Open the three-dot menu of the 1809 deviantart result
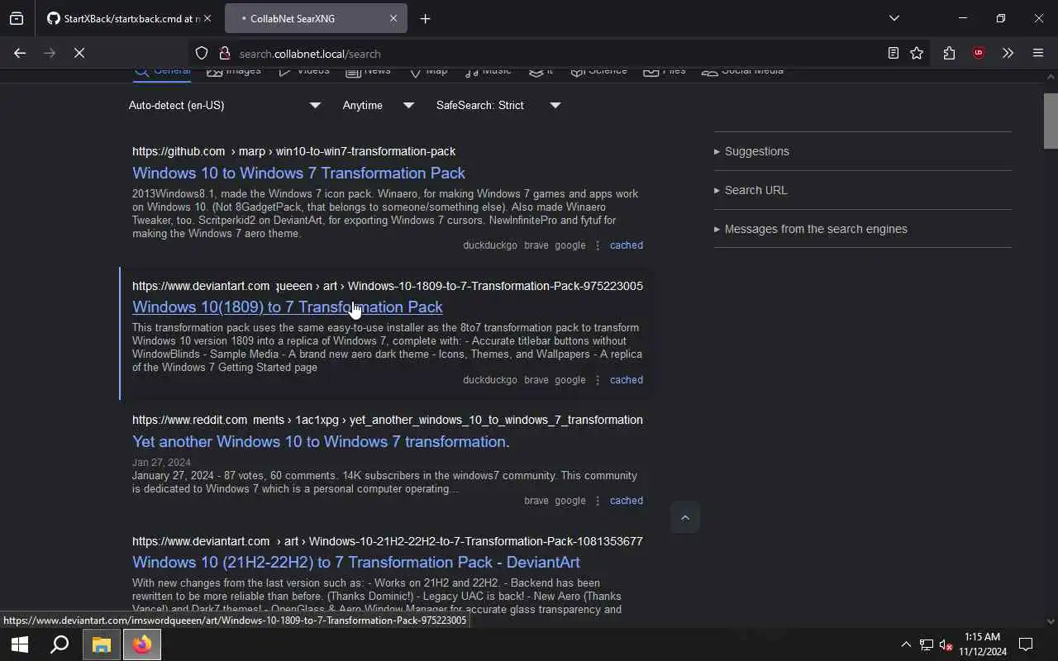 (x=598, y=380)
